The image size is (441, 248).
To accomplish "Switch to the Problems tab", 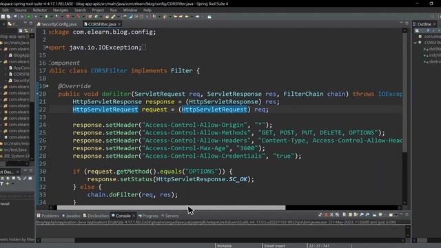I will click(x=48, y=216).
